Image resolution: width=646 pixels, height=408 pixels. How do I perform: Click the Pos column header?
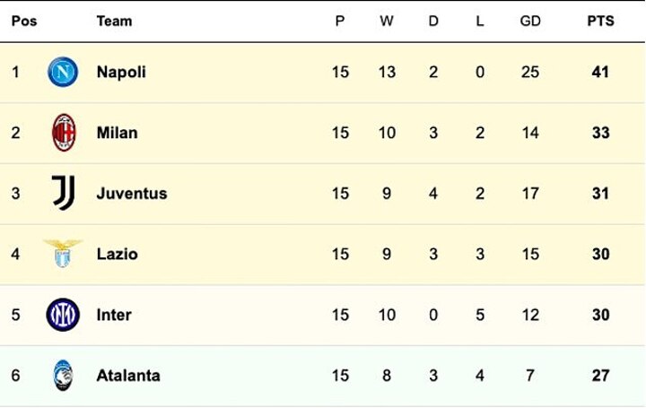[24, 21]
